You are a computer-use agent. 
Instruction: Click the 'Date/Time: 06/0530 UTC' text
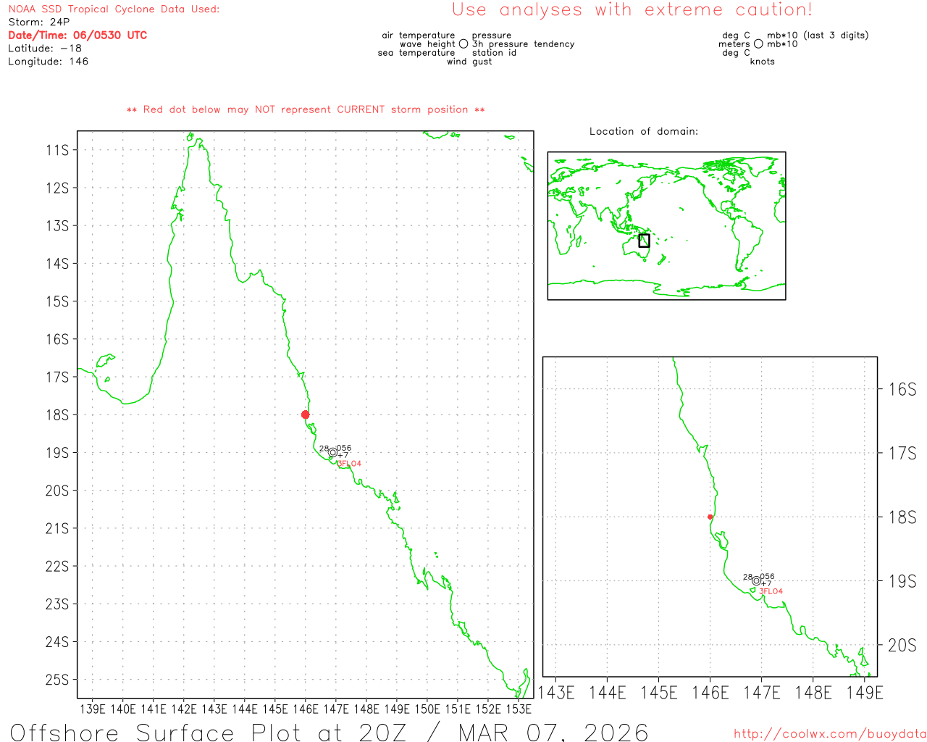(77, 36)
